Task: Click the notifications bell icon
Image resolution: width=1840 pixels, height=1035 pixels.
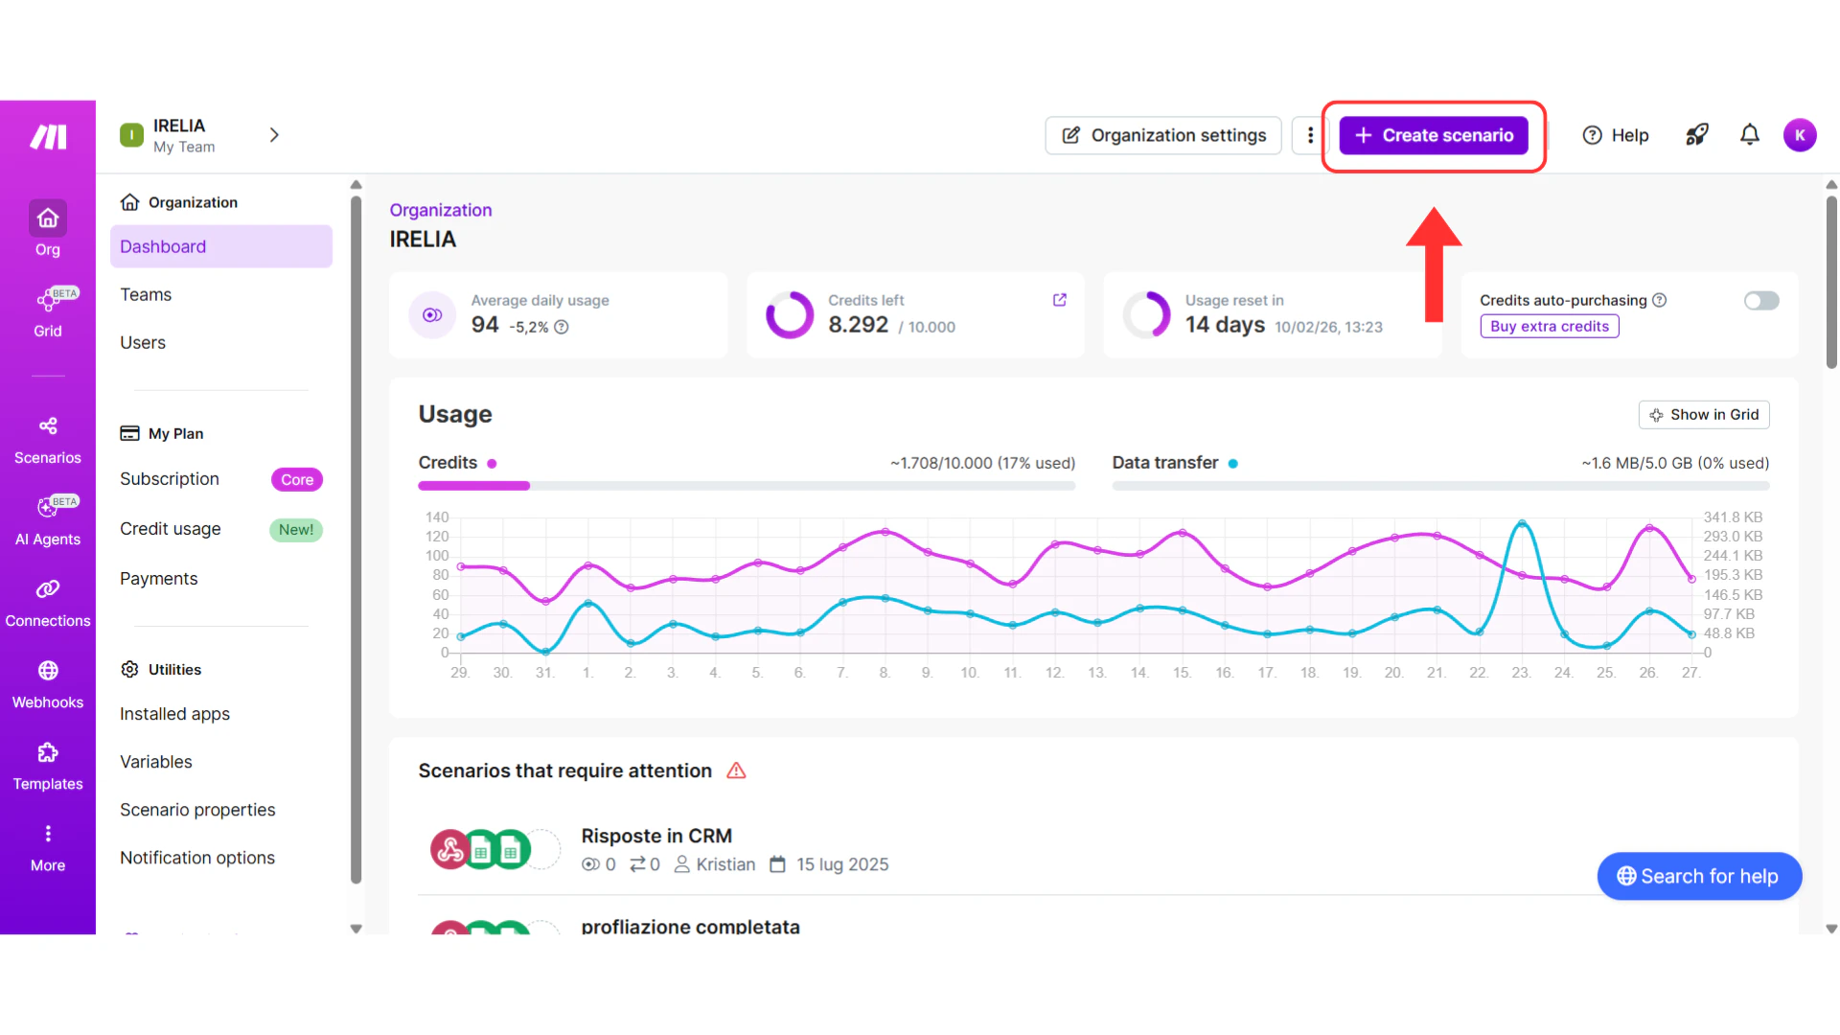Action: coord(1749,134)
